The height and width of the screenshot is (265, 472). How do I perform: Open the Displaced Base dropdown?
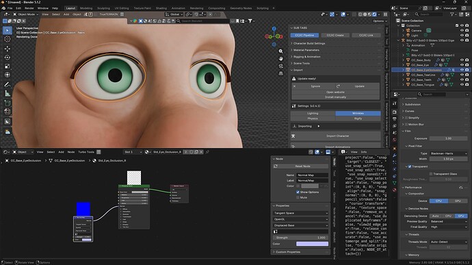pos(300,225)
